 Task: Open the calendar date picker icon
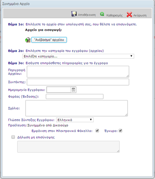tap(73, 90)
